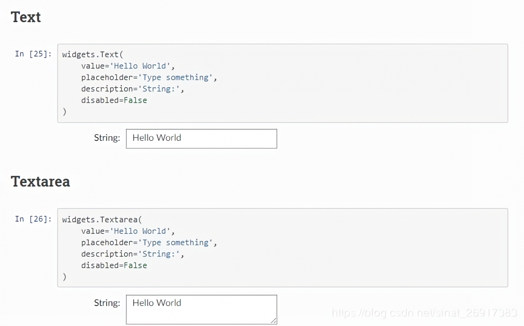Click value='Hello World' in cell 26
The width and height of the screenshot is (524, 326).
click(128, 231)
